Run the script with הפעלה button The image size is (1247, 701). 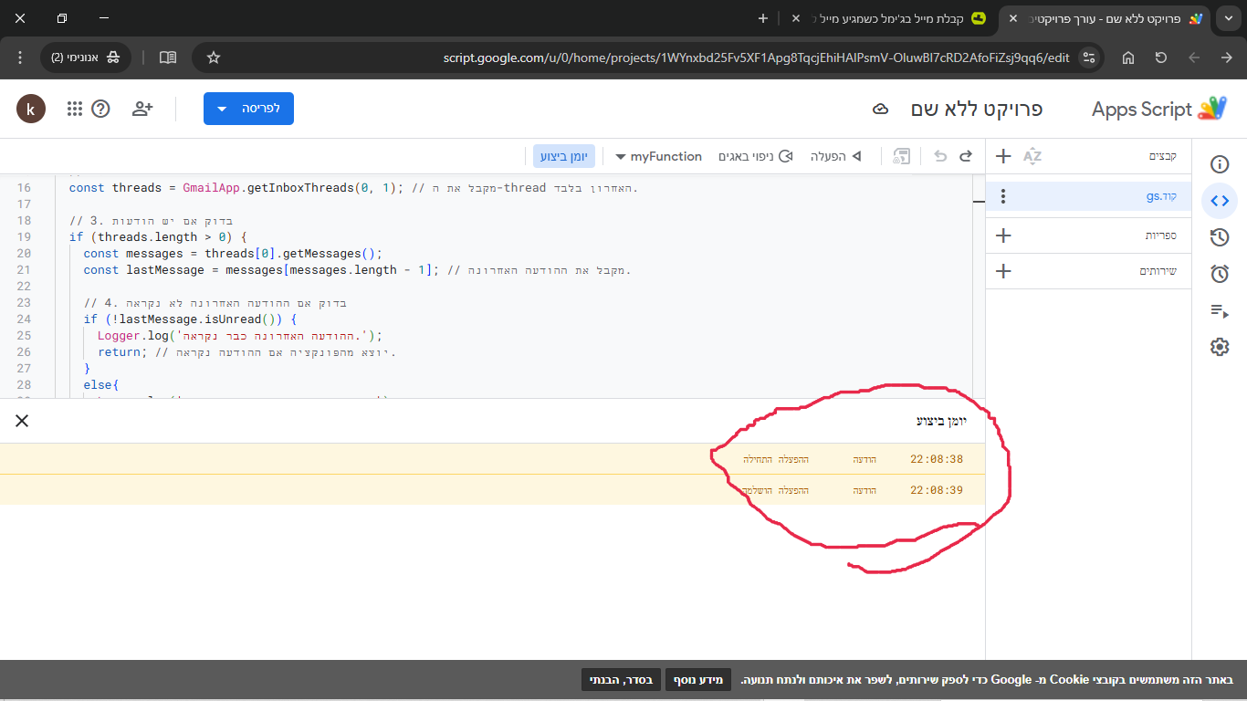836,156
